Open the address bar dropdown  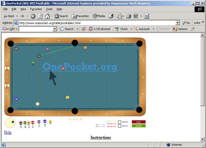coord(178,23)
